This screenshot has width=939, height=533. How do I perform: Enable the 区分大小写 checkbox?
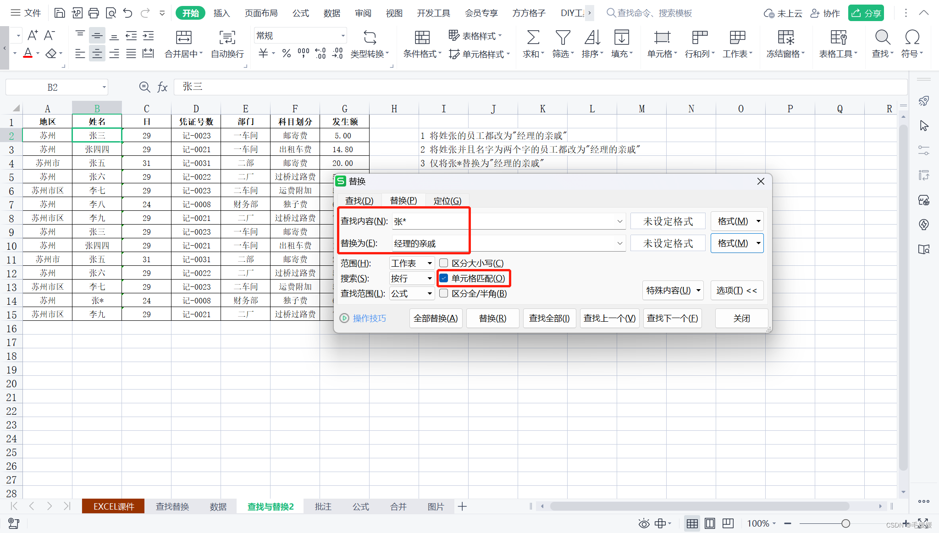(444, 263)
